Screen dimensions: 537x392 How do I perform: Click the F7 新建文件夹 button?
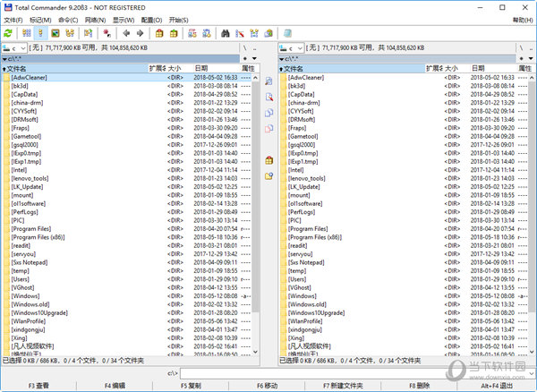[x=343, y=386]
